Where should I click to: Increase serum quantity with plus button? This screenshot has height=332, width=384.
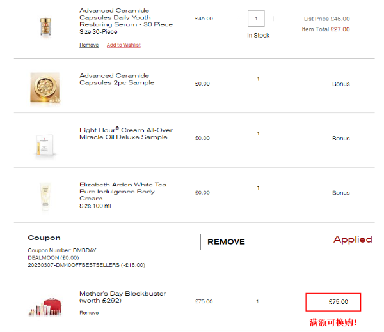(x=273, y=19)
